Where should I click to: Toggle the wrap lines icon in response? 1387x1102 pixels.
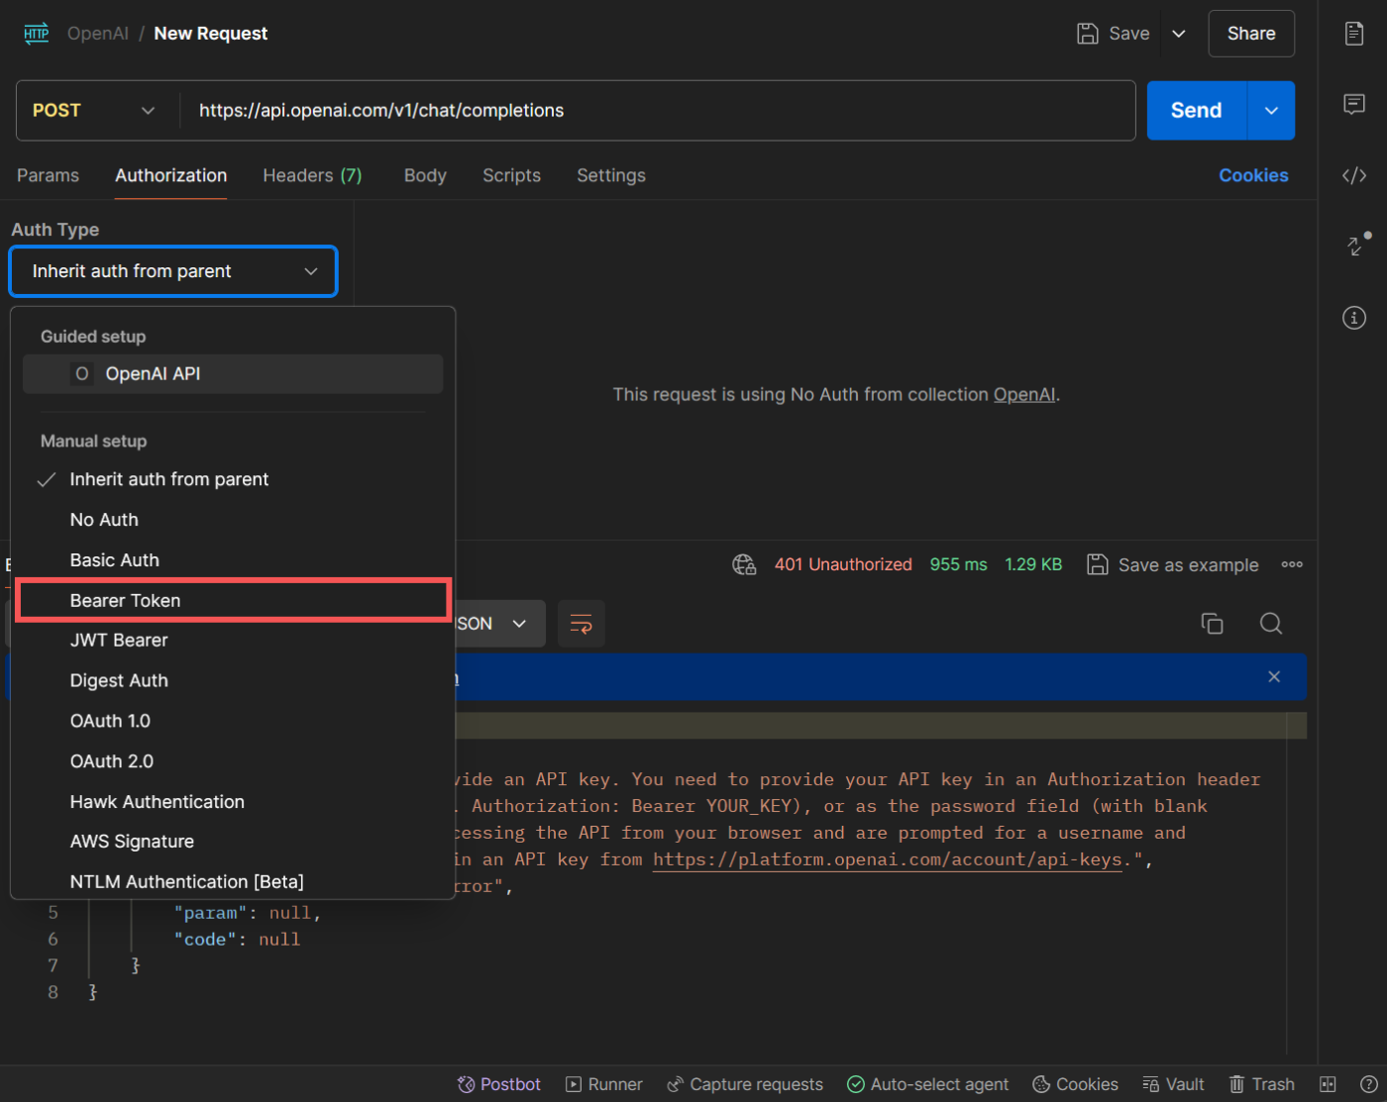(x=582, y=624)
